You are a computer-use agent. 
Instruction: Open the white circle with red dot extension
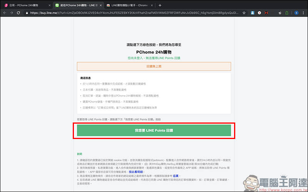click(x=259, y=13)
